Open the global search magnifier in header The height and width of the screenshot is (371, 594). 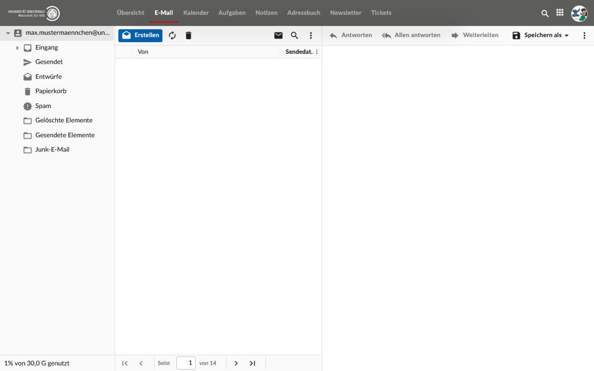[545, 13]
